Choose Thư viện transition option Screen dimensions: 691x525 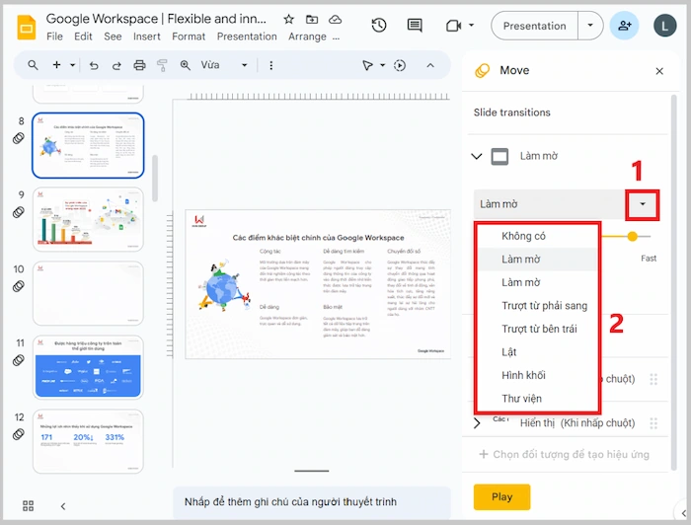pos(538,399)
